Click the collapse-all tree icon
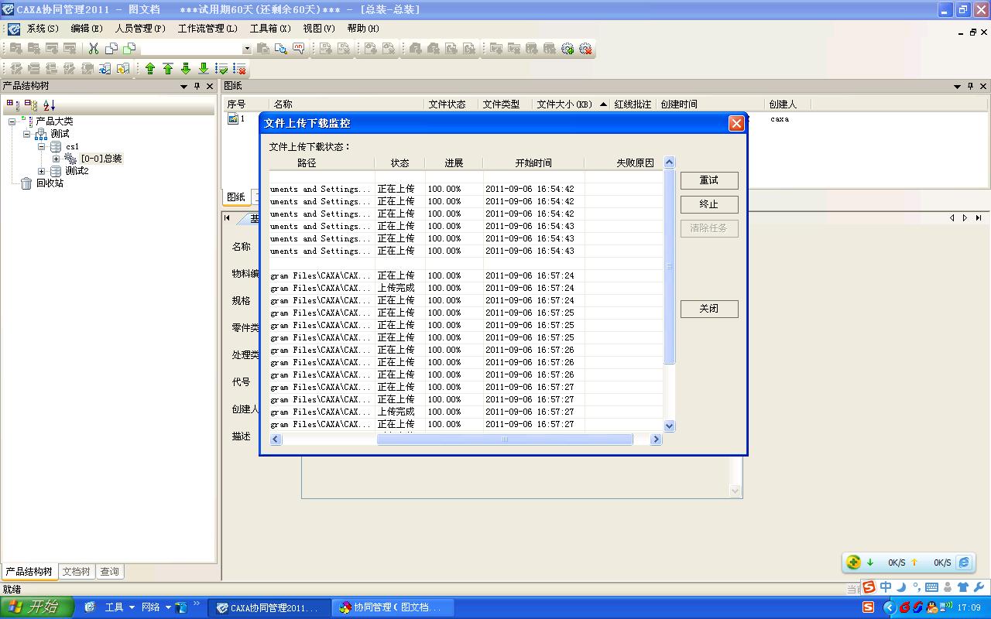Viewport: 991px width, 619px height. 30,104
